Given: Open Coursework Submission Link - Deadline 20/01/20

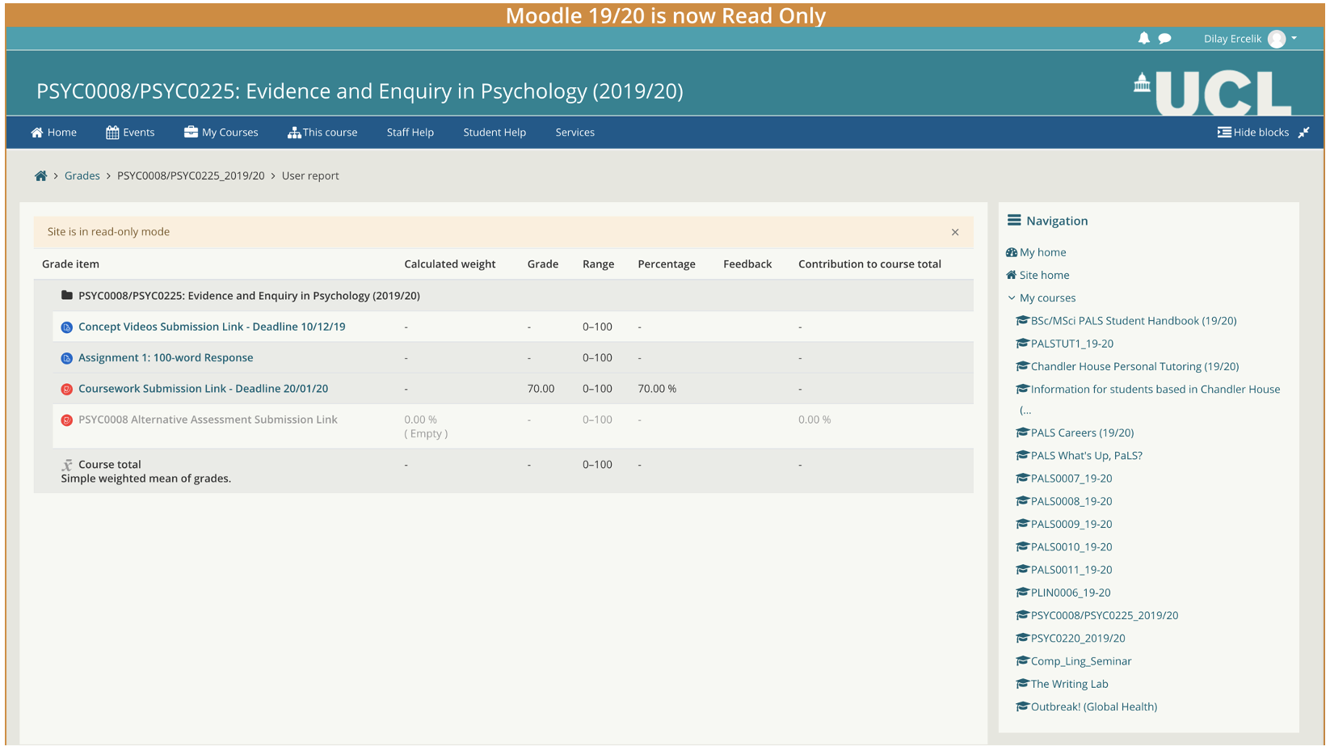Looking at the screenshot, I should [x=203, y=389].
